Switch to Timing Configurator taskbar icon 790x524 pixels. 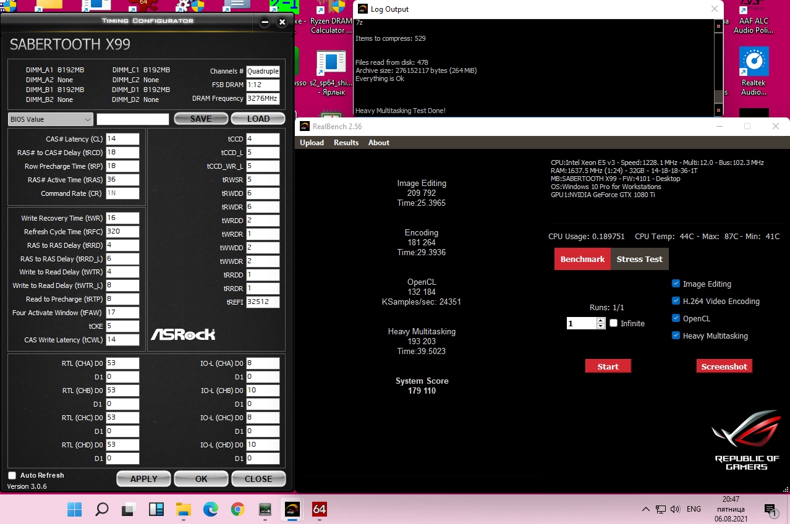click(x=265, y=509)
